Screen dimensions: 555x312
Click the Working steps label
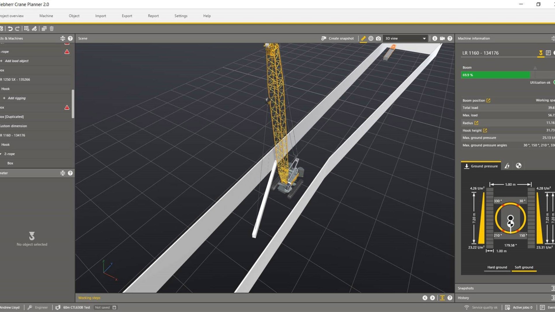click(89, 298)
